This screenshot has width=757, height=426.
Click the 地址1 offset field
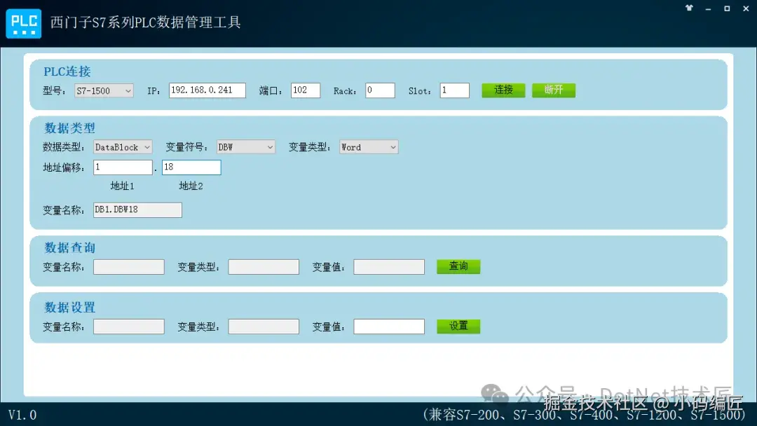click(x=123, y=167)
